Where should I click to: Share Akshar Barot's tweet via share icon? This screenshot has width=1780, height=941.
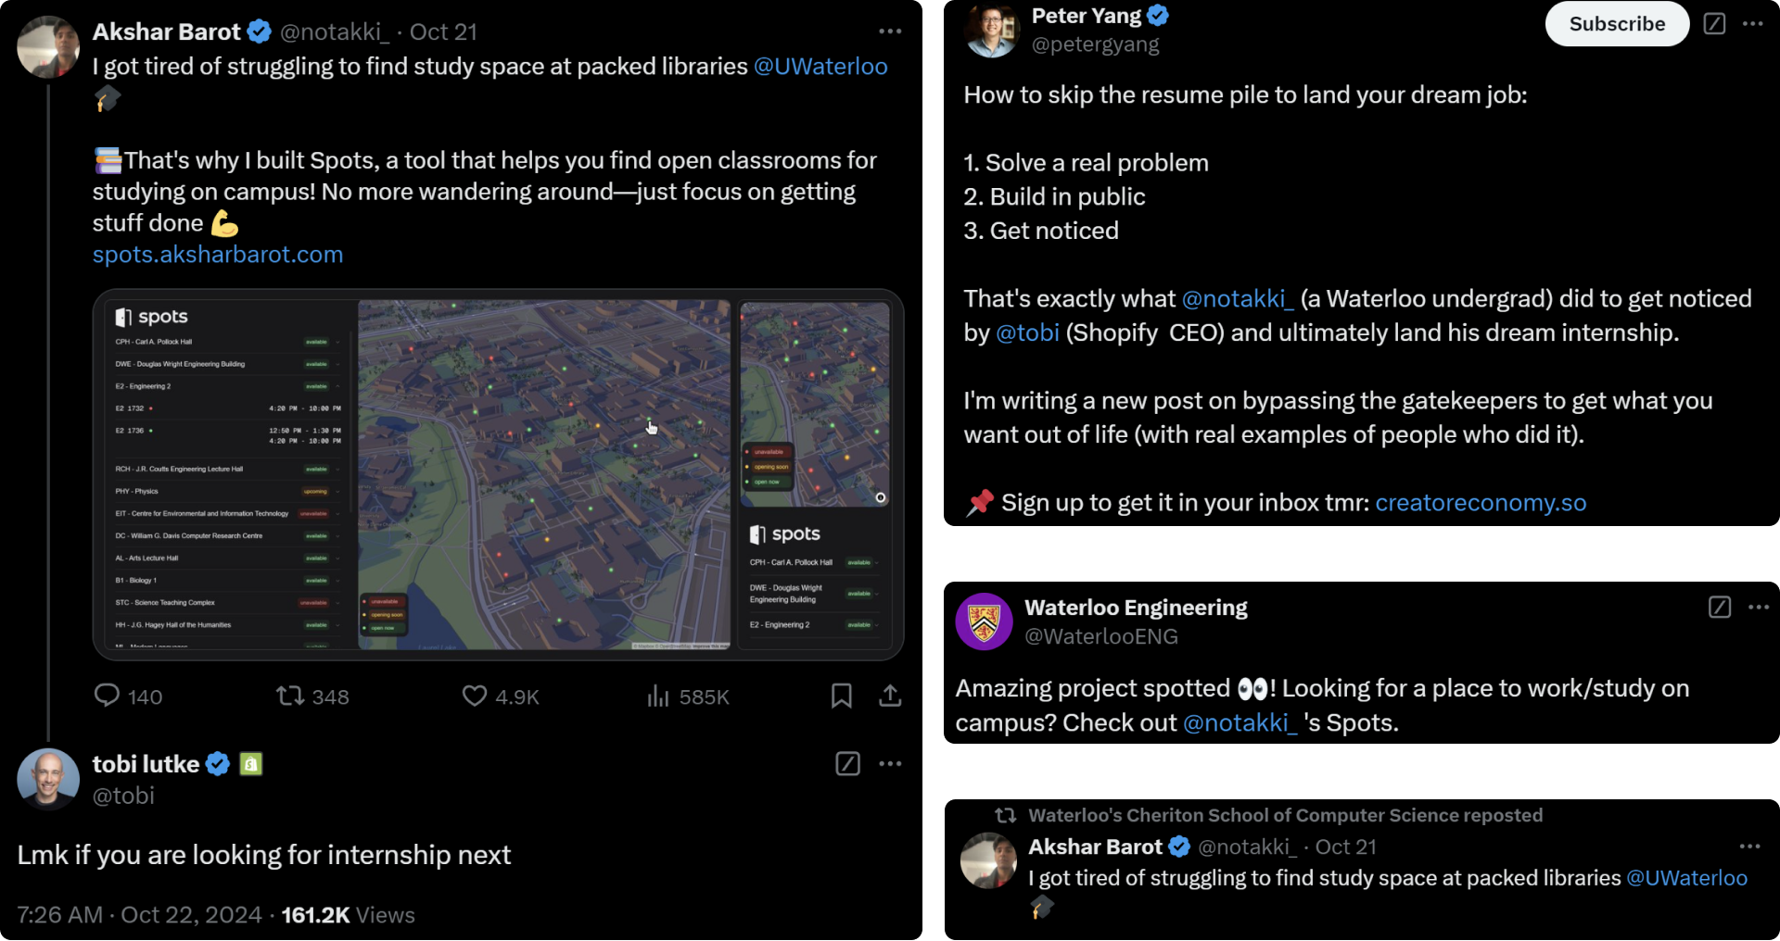pos(890,696)
